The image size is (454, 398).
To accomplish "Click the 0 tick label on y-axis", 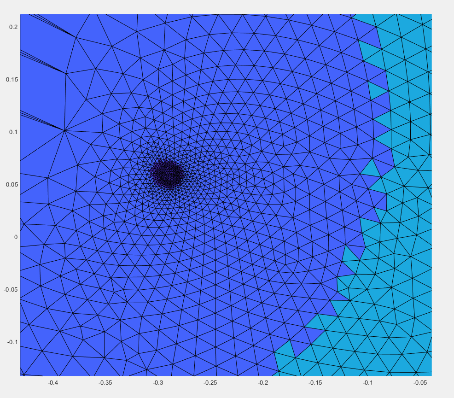I will pos(16,237).
